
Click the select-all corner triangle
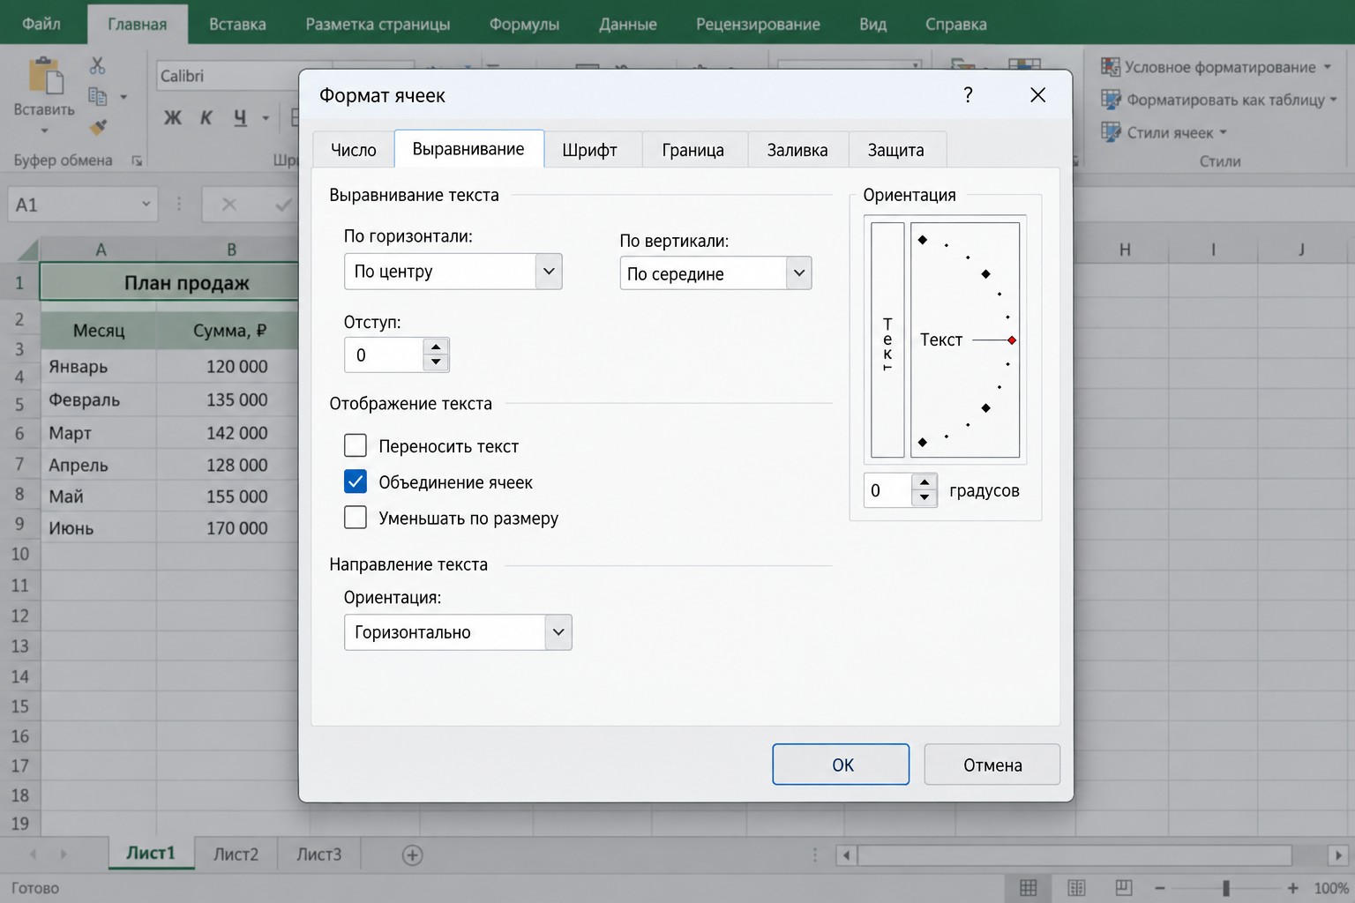28,250
